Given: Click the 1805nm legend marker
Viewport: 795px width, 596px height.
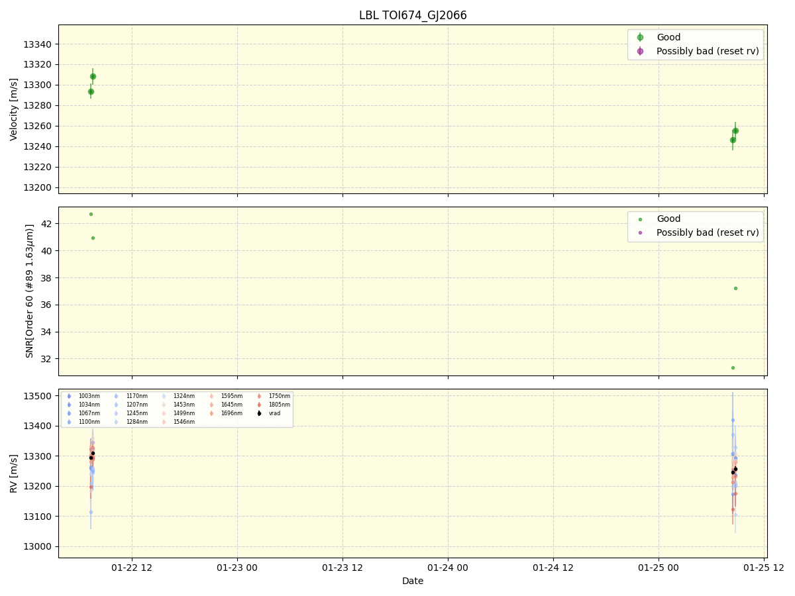Looking at the screenshot, I should click(259, 405).
